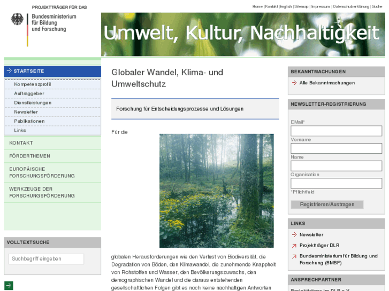Click the arrow icon beside Alle Bekanntmachungen

[x=294, y=83]
